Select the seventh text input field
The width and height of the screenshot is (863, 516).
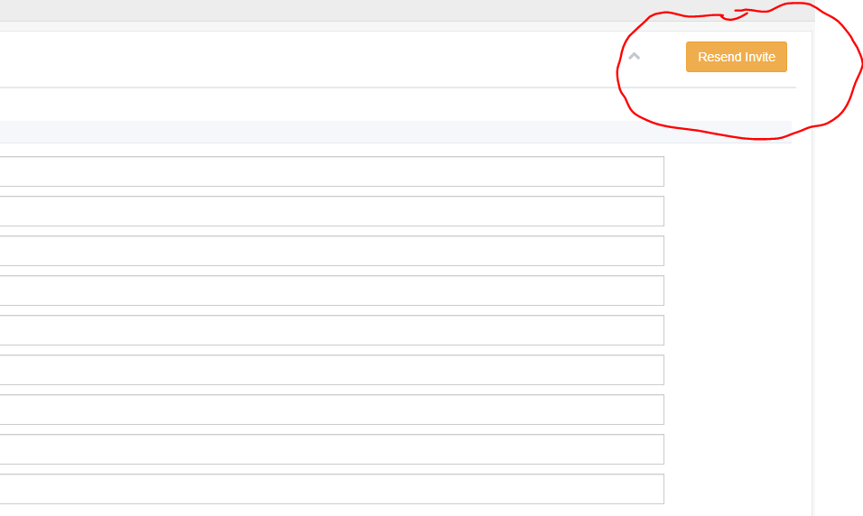coord(331,410)
